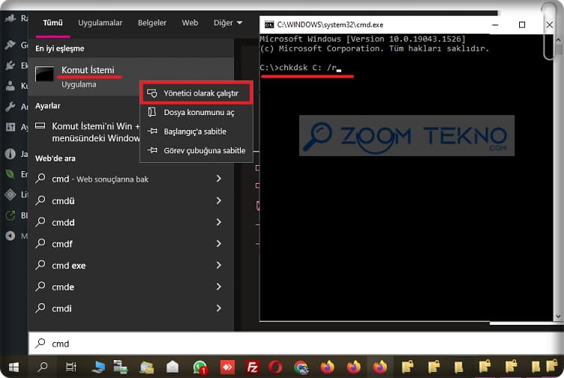The width and height of the screenshot is (564, 378).
Task: Choose Yönetici olarak çalıştır from context menu
Action: tap(196, 93)
